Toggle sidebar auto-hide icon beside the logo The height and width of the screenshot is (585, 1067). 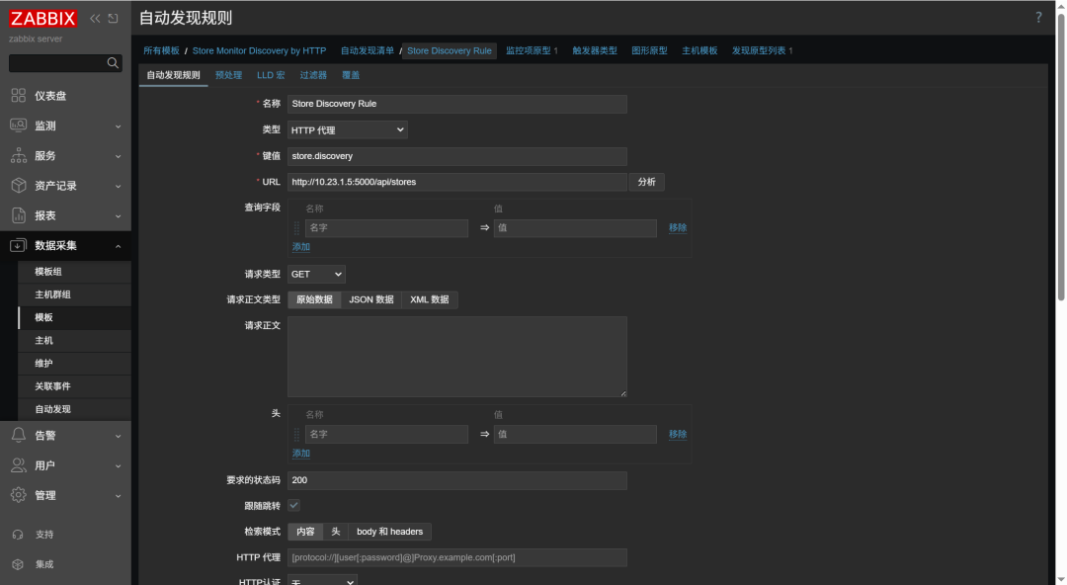(113, 19)
